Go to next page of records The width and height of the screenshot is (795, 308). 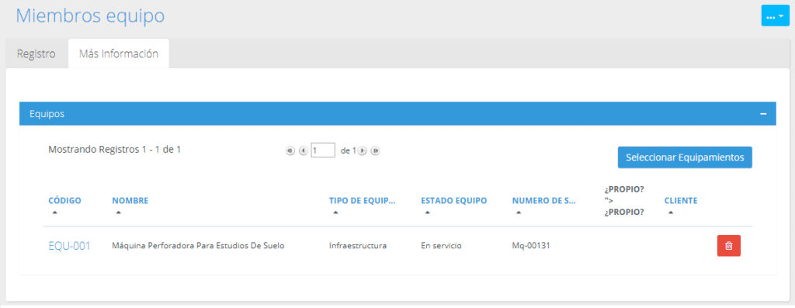click(362, 151)
